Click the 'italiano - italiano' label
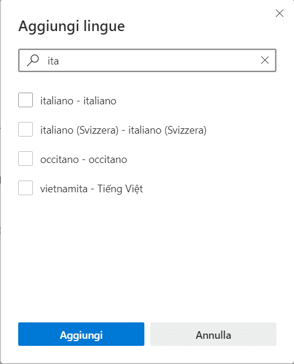This screenshot has height=364, width=294. [x=78, y=101]
